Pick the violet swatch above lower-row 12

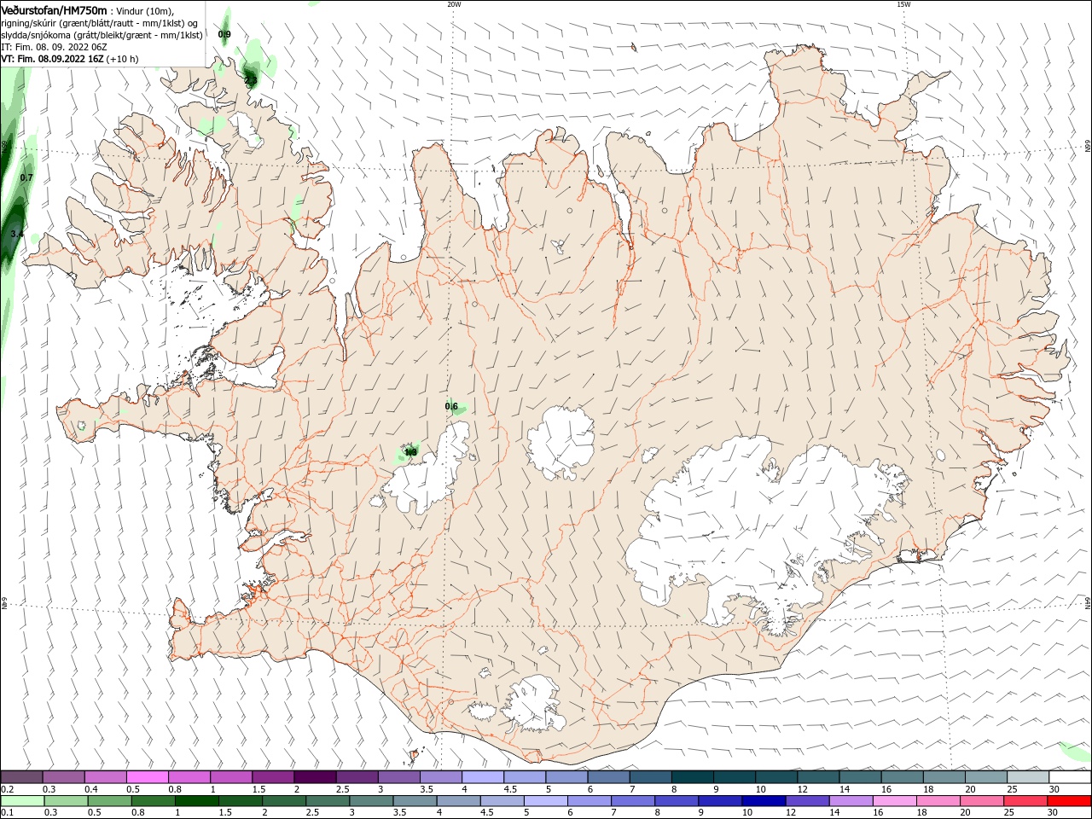[x=807, y=801]
